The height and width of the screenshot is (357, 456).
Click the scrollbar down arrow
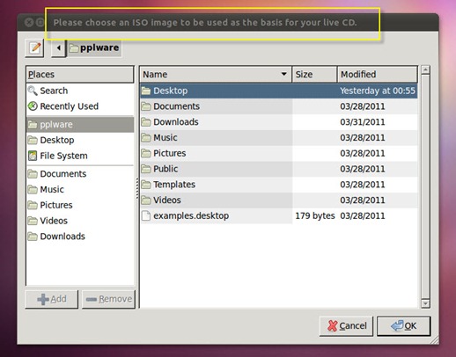[x=425, y=303]
